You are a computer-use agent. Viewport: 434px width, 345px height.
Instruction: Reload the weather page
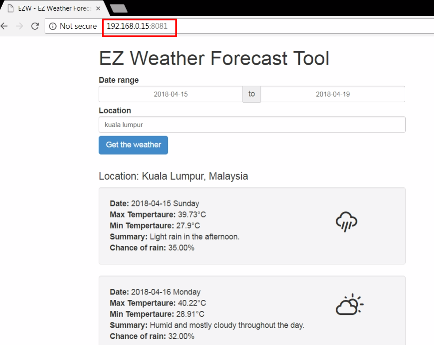[x=35, y=26]
